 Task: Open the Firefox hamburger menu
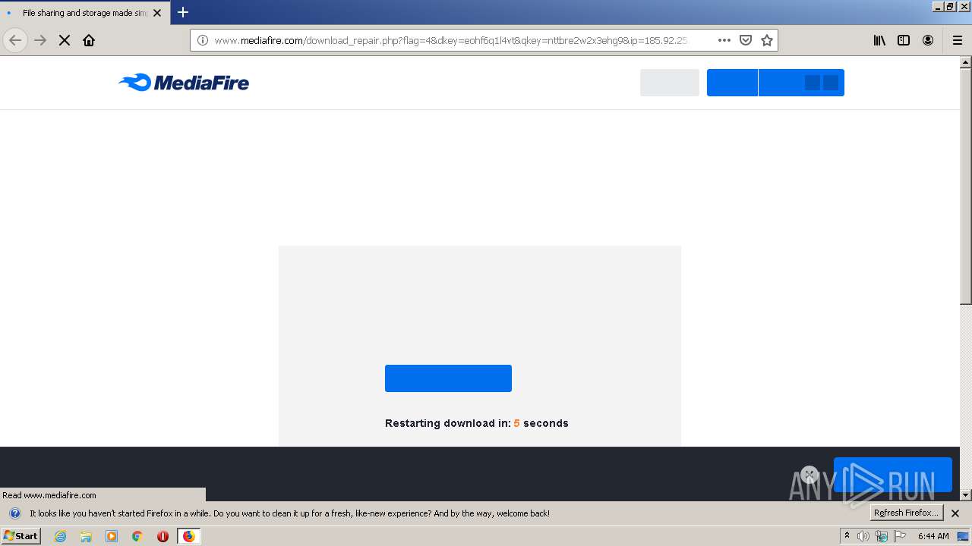coord(958,40)
